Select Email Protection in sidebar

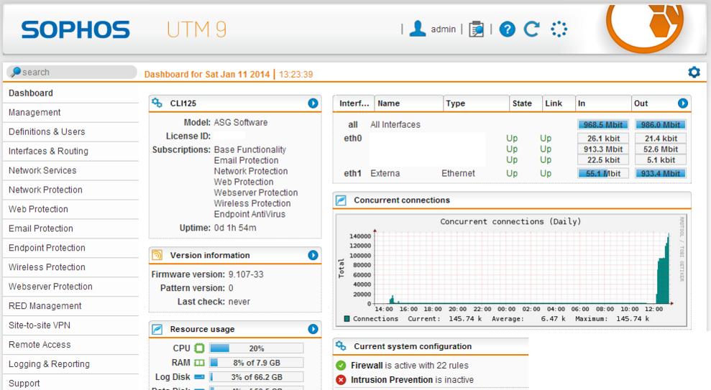click(70, 228)
